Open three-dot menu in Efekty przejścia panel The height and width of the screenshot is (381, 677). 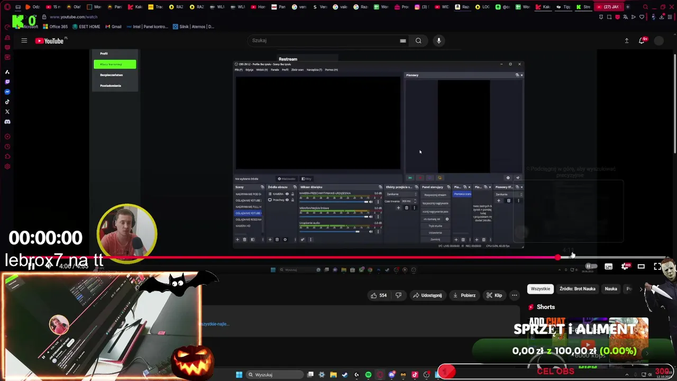click(414, 207)
